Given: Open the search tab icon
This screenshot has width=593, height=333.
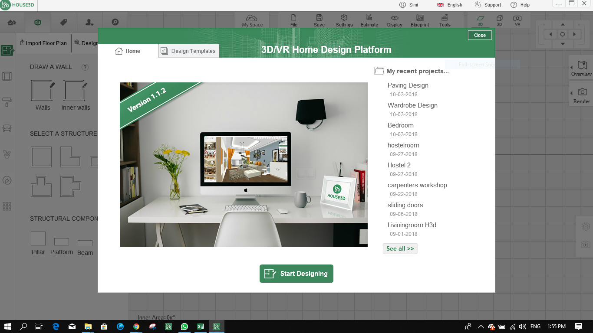Looking at the screenshot, I should coord(115,22).
